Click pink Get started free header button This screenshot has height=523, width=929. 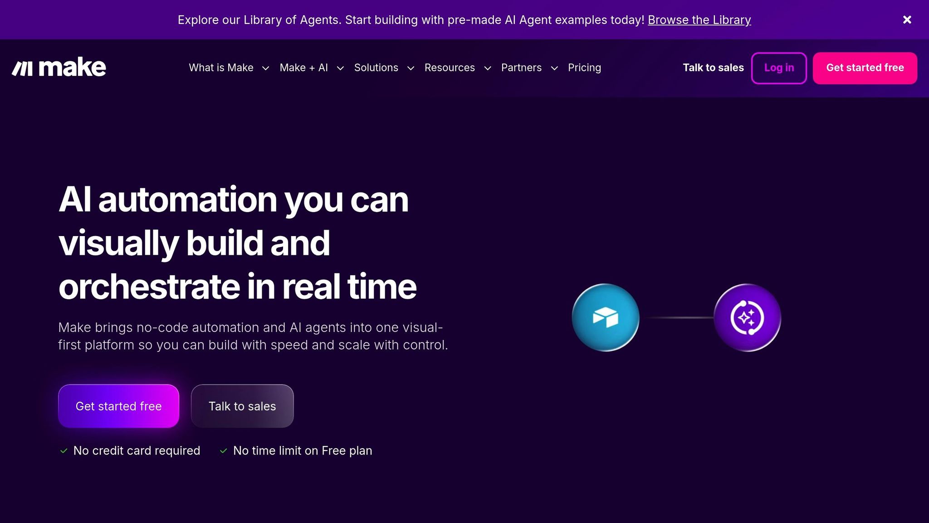point(865,68)
